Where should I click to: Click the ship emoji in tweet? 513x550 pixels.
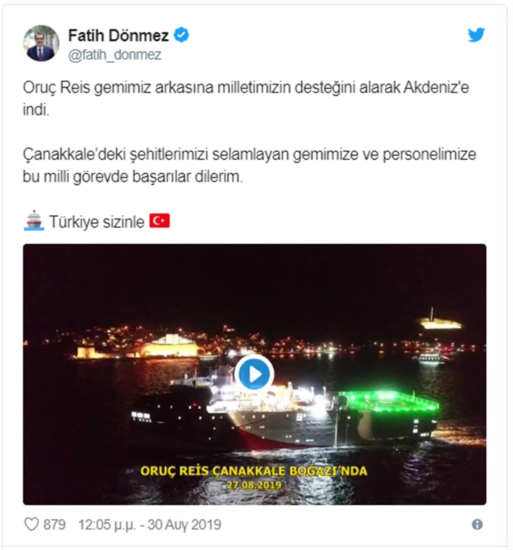[34, 221]
